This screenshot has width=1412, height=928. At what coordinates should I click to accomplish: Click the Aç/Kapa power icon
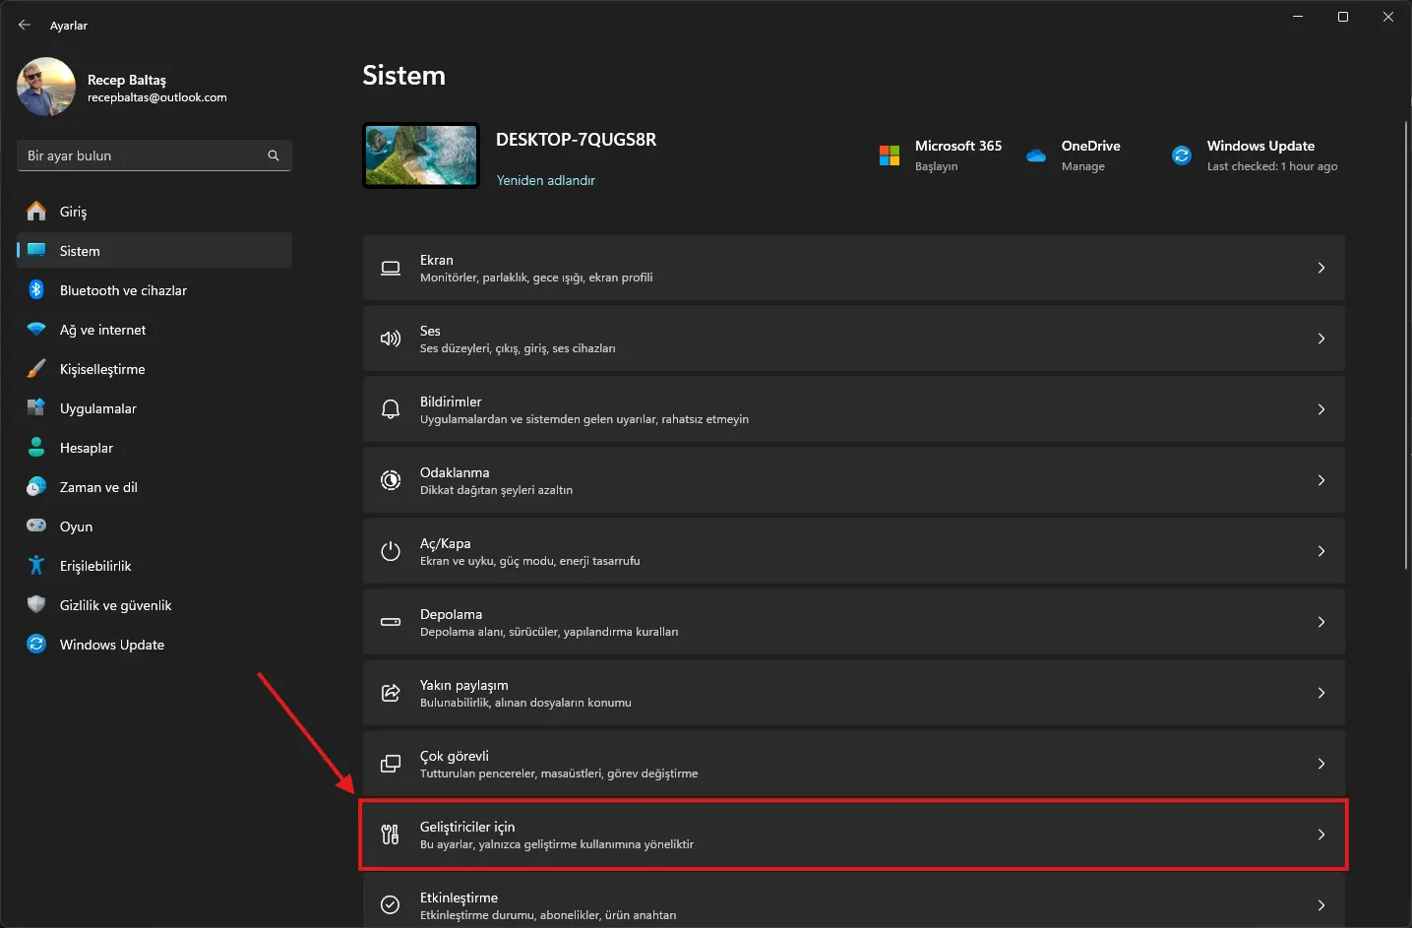pyautogui.click(x=391, y=551)
